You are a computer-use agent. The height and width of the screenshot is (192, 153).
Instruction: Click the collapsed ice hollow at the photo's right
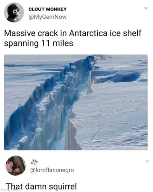[124, 77]
